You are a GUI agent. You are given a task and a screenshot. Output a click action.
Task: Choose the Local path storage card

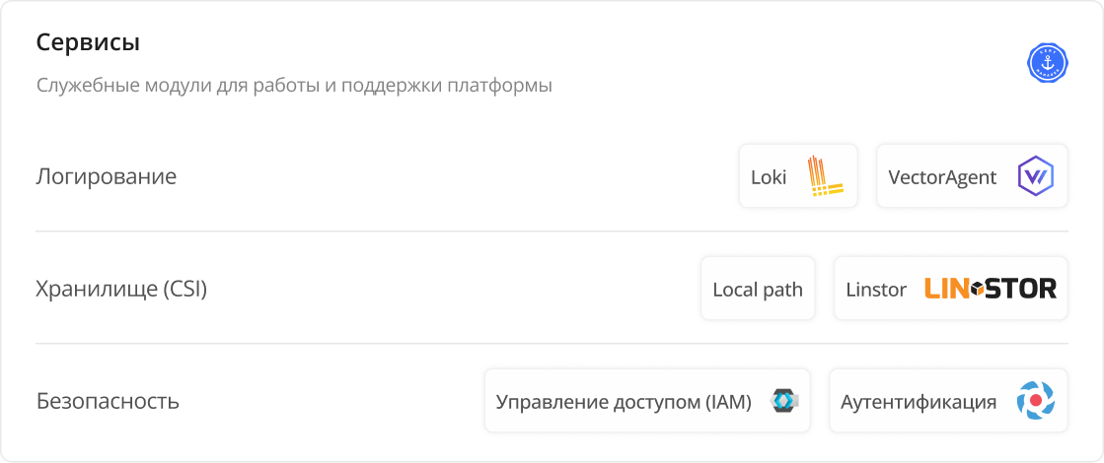coord(758,289)
